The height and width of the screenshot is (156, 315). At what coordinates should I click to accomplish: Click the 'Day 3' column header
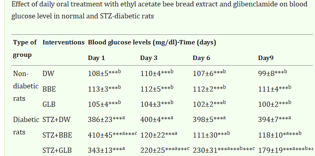tap(149, 58)
